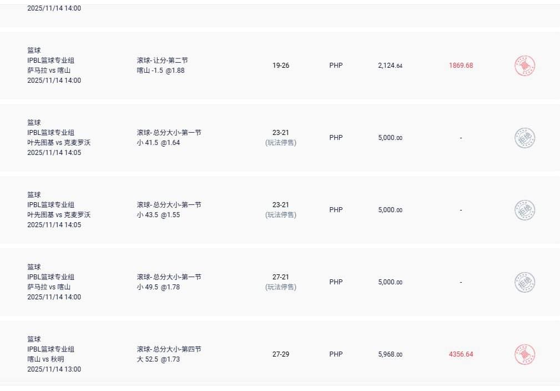Select the 小 49.5 @1.78 bet selection
This screenshot has width=560, height=391.
(x=158, y=287)
